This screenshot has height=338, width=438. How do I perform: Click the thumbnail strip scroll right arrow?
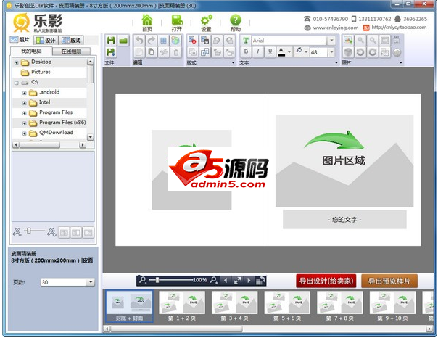pyautogui.click(x=429, y=329)
